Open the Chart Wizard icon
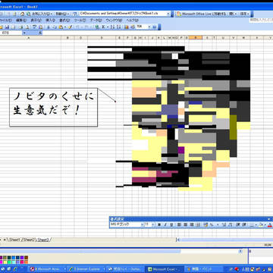Image resolution: width=273 pixels, height=273 pixels. point(126,27)
